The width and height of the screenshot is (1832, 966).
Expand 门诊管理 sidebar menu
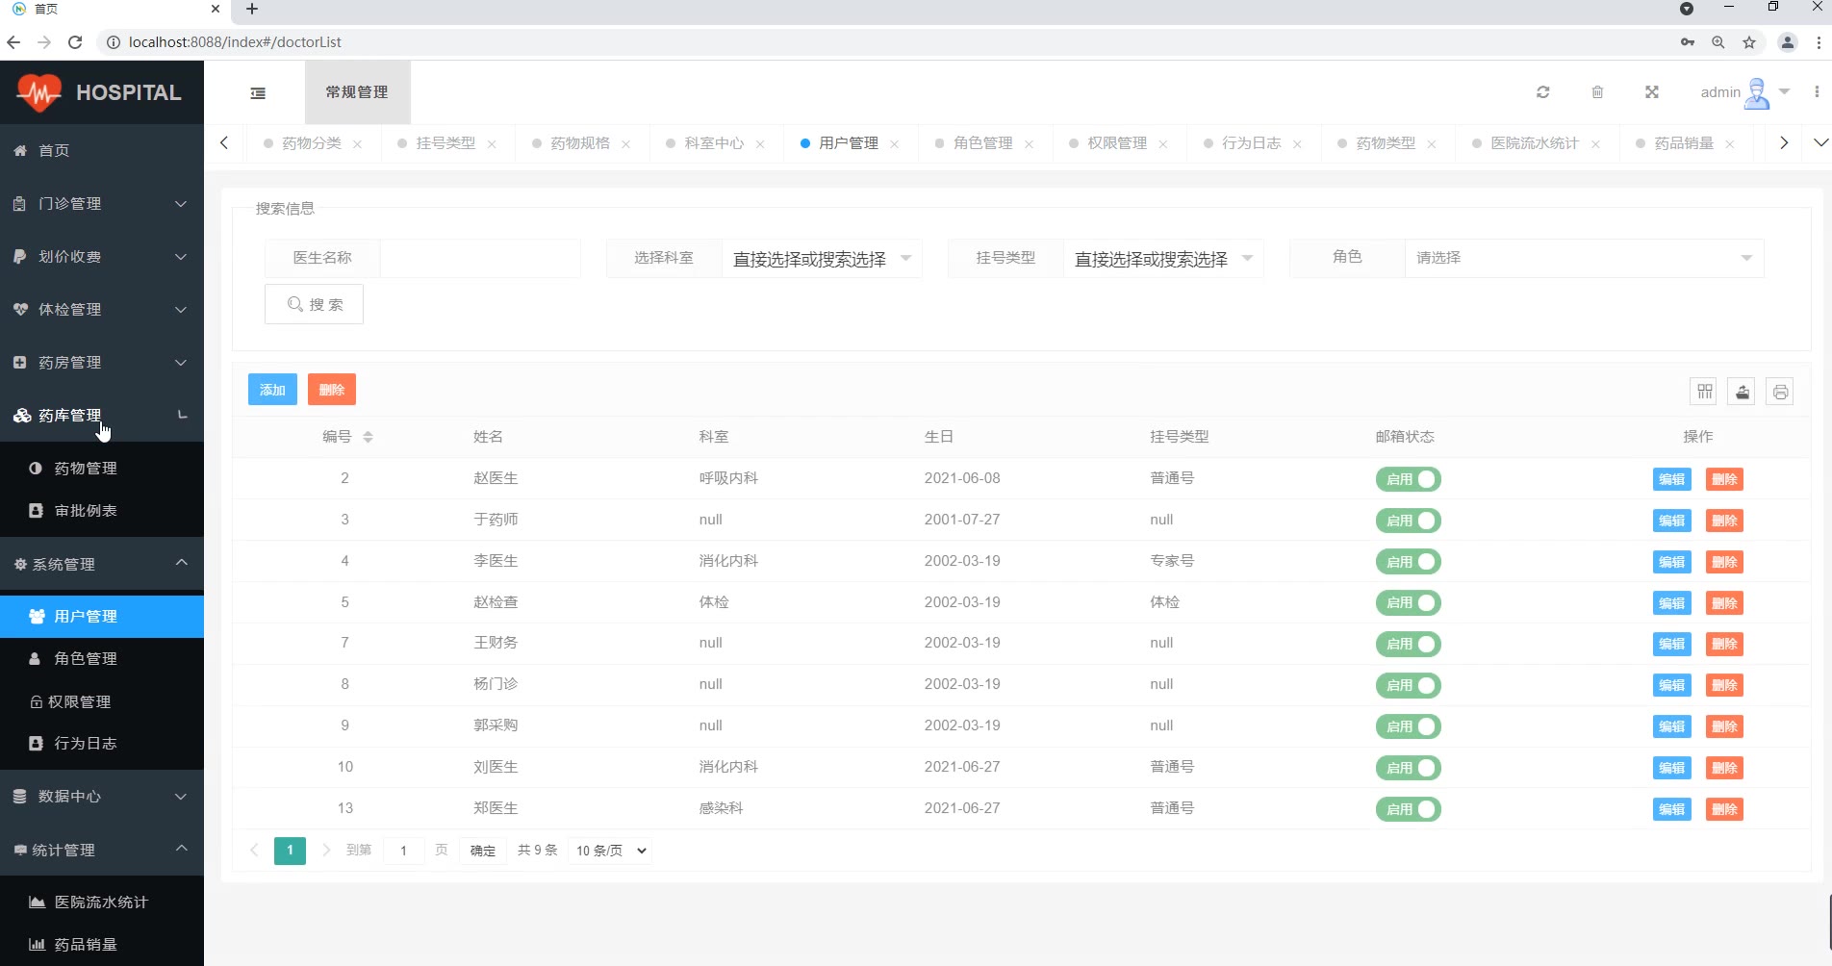point(102,204)
